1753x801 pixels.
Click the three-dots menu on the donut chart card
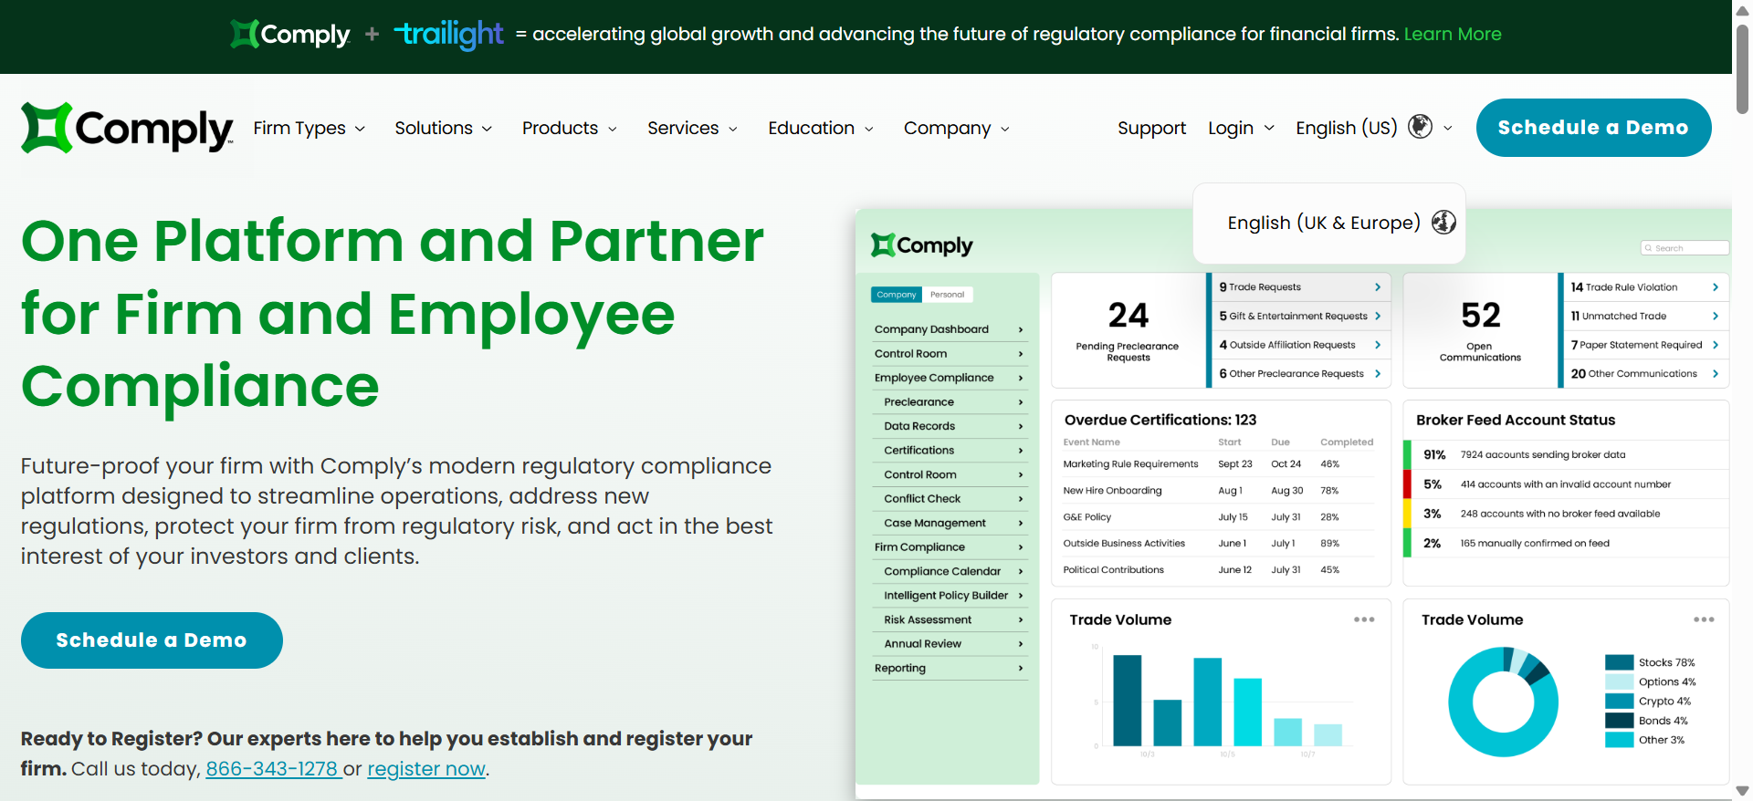pos(1703,619)
